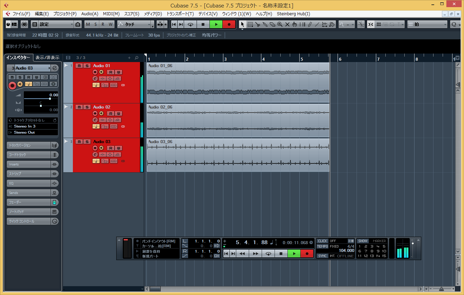This screenshot has height=295, width=464.
Task: Open edit channel settings on Audio 02 track
Action: [x=95, y=120]
